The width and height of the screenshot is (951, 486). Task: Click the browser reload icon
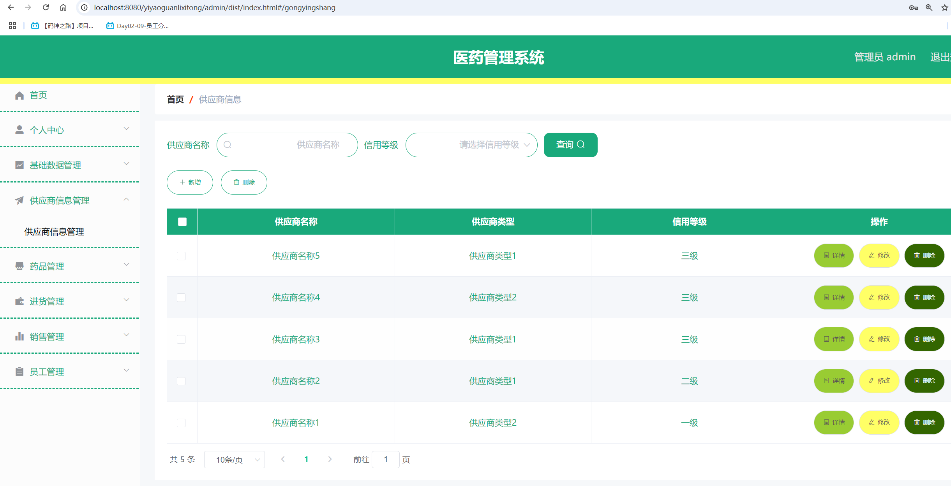[46, 7]
